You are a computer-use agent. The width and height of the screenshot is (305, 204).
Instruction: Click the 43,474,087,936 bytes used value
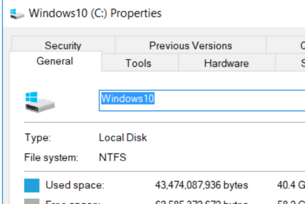click(201, 185)
